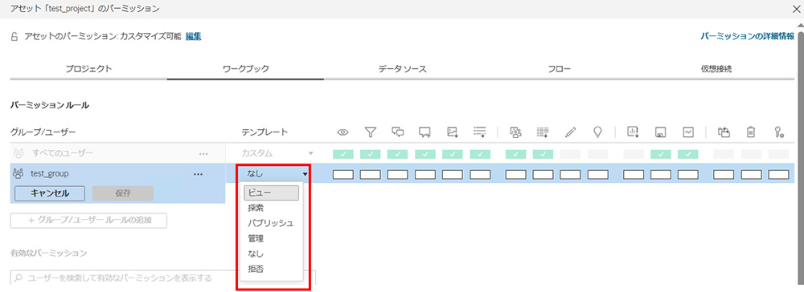Click the View Comments speech bubbles icon
Image resolution: width=804 pixels, height=292 pixels.
397,132
